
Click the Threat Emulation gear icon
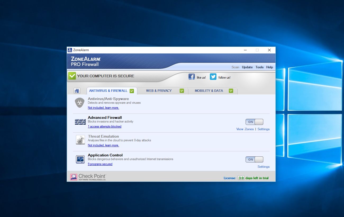point(80,140)
